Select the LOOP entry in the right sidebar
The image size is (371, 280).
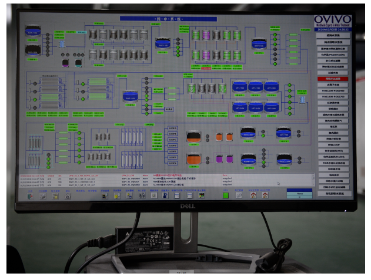pyautogui.click(x=333, y=144)
